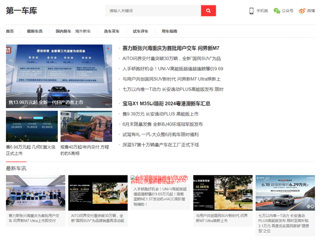Click the 公众号 text label
The image size is (322, 241).
coord(288,11)
